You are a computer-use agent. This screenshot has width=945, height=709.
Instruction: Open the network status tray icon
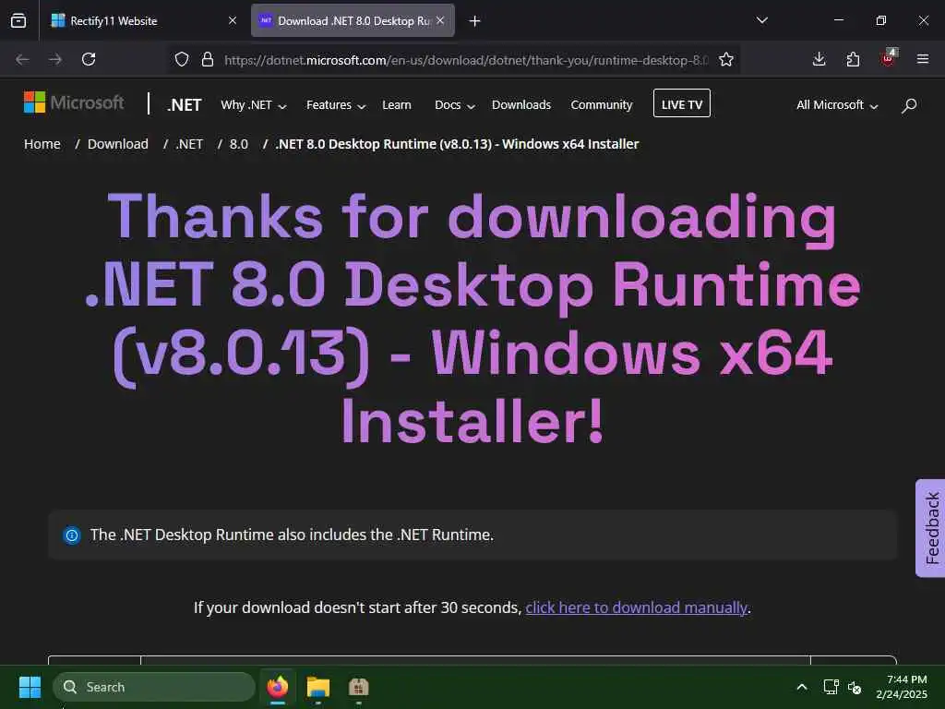831,687
